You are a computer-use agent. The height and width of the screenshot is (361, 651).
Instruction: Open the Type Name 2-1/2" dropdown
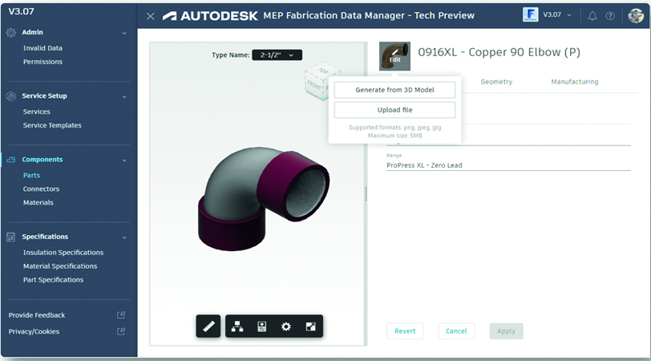(277, 55)
